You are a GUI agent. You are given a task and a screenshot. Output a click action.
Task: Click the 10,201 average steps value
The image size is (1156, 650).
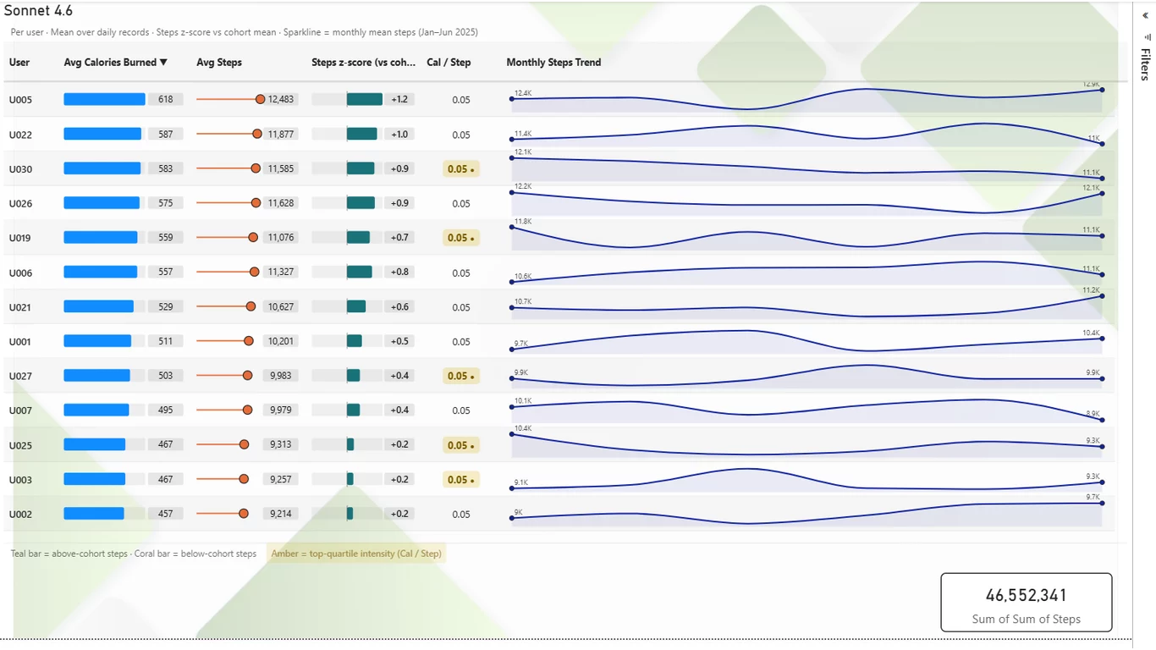pos(281,342)
